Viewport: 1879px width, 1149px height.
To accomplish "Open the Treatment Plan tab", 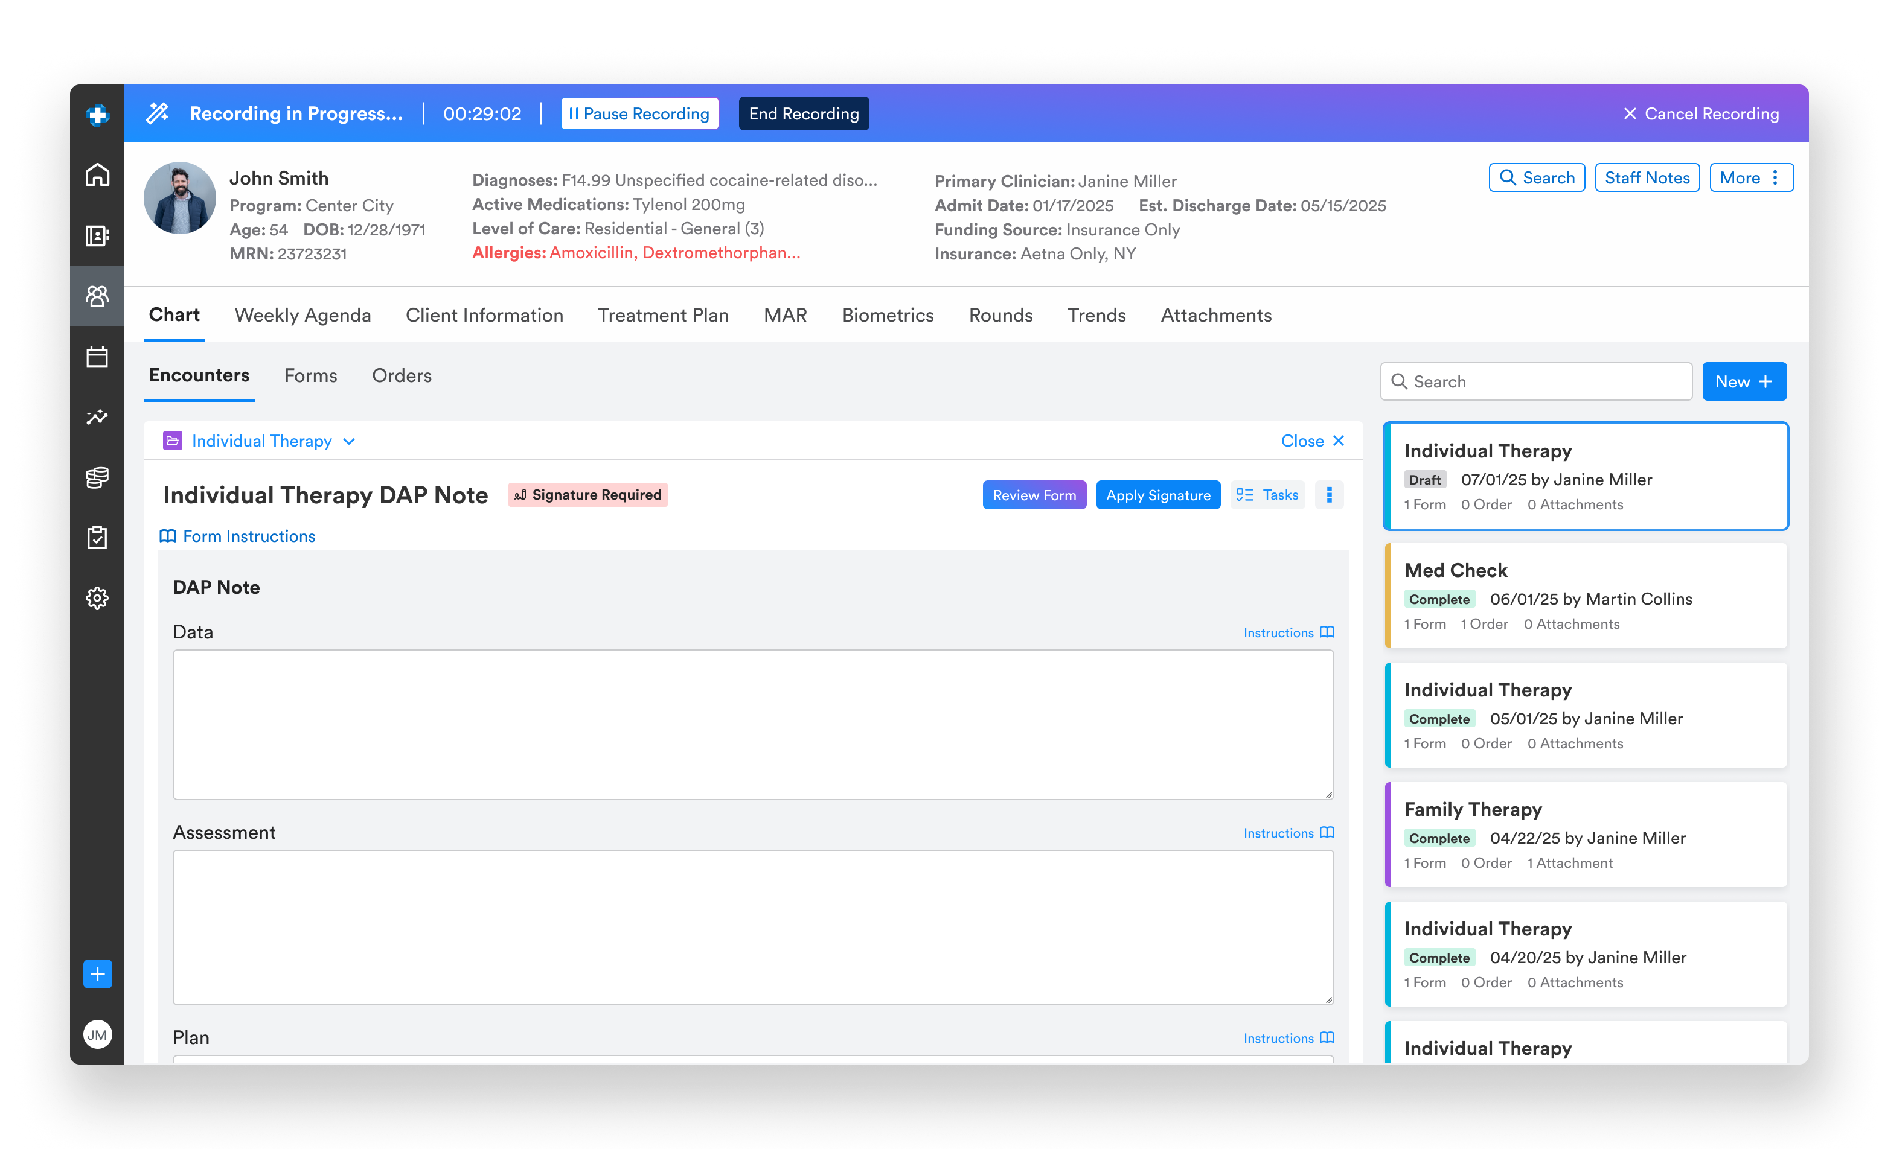I will [x=663, y=314].
